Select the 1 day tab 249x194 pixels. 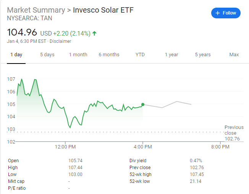(x=16, y=55)
